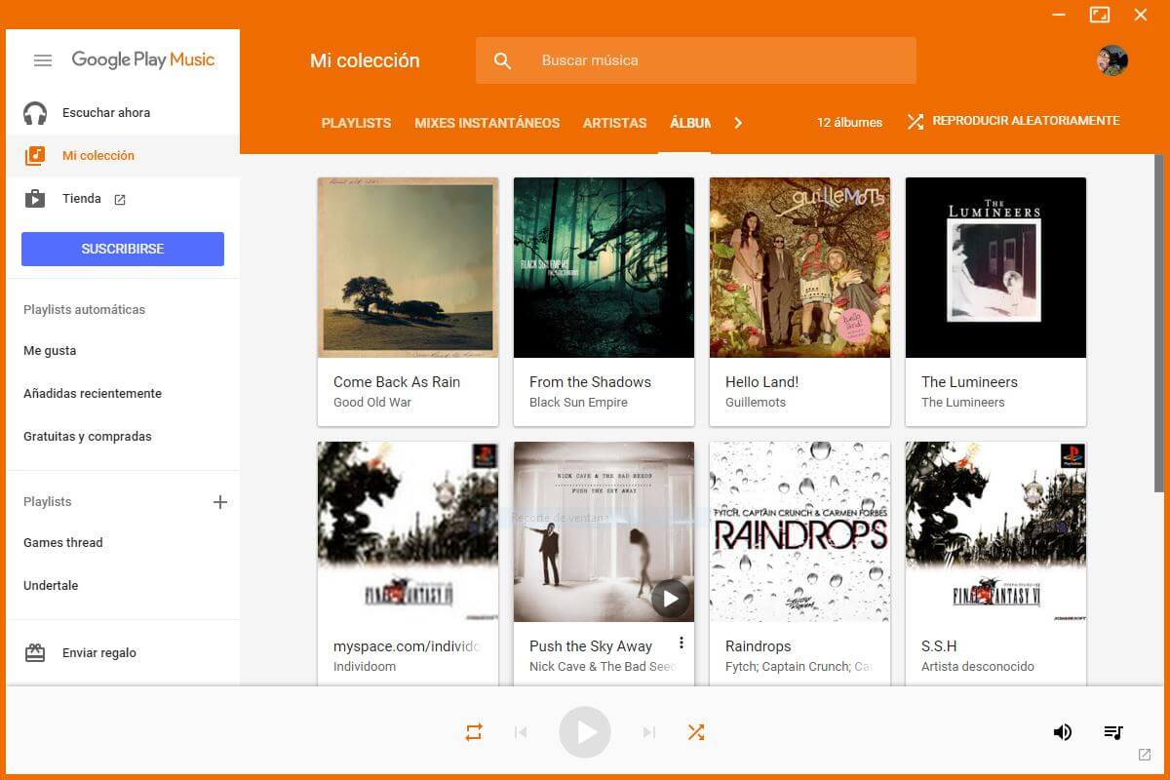Click the Black Sun Empire artist name
Image resolution: width=1170 pixels, height=780 pixels.
coord(578,403)
